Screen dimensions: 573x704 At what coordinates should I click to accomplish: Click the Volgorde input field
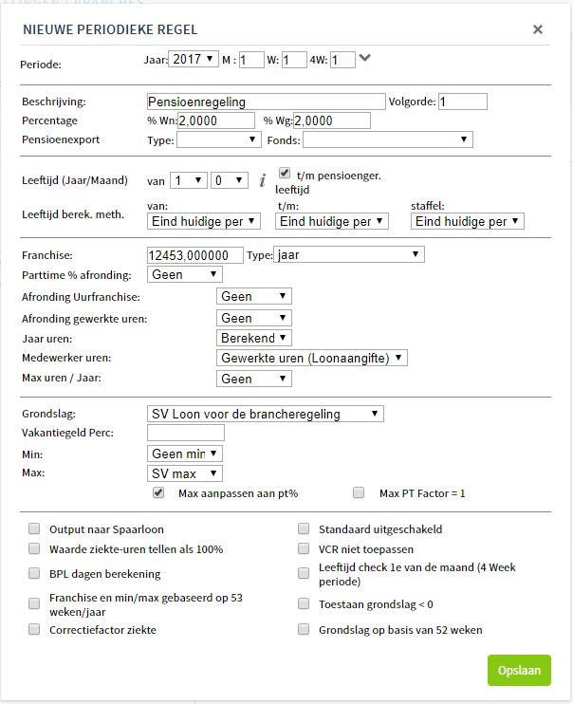coord(463,102)
